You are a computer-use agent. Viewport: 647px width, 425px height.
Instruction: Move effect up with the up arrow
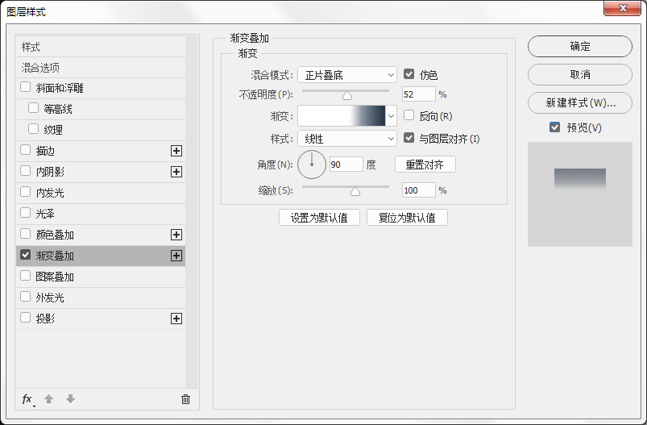pyautogui.click(x=48, y=399)
